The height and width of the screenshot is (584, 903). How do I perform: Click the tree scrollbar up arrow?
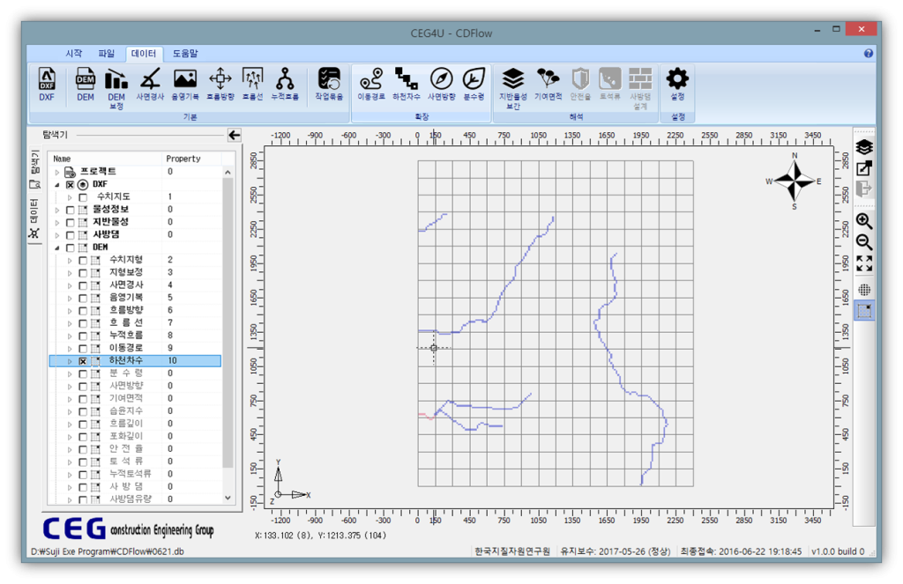point(228,172)
